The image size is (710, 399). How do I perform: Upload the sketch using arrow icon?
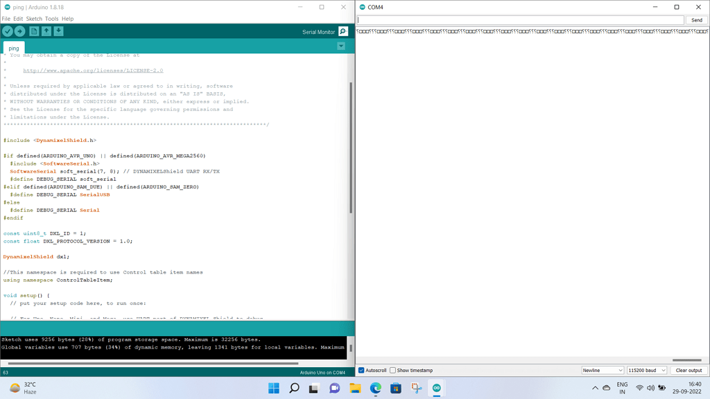tap(20, 31)
